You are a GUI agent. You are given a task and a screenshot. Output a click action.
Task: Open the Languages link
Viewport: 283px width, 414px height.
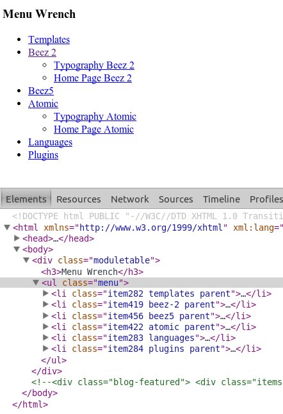pyautogui.click(x=51, y=142)
